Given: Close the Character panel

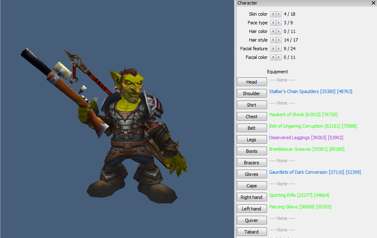Looking at the screenshot, I should pos(373,3).
